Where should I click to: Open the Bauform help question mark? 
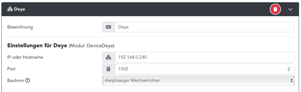click(28, 80)
